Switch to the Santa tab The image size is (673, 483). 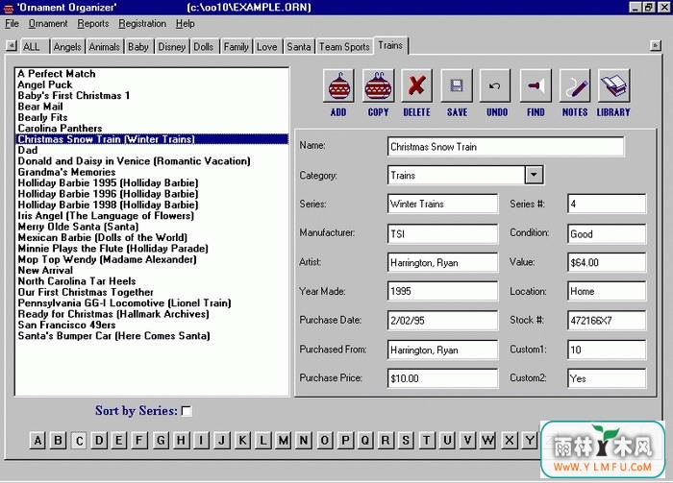299,47
